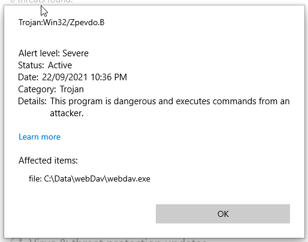Click the Details label
The height and width of the screenshot is (242, 308).
(x=32, y=101)
